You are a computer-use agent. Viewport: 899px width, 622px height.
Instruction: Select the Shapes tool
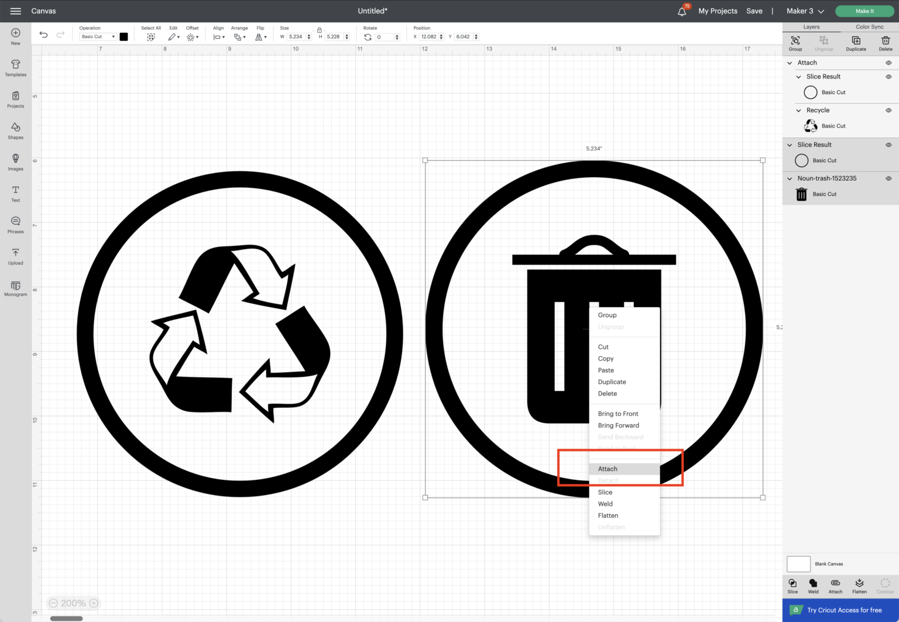[16, 130]
